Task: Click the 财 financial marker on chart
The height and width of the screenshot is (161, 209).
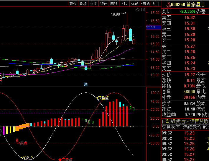Action: click(85, 84)
